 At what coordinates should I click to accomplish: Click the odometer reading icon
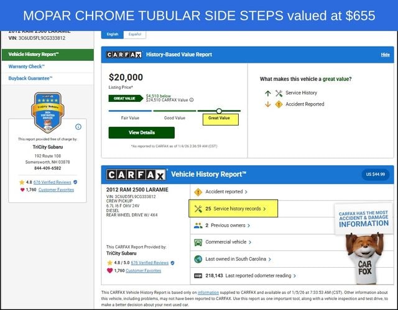[198, 276]
